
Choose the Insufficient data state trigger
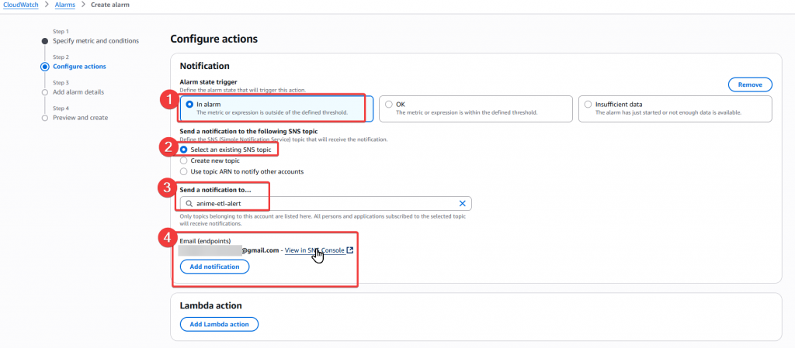(675, 109)
